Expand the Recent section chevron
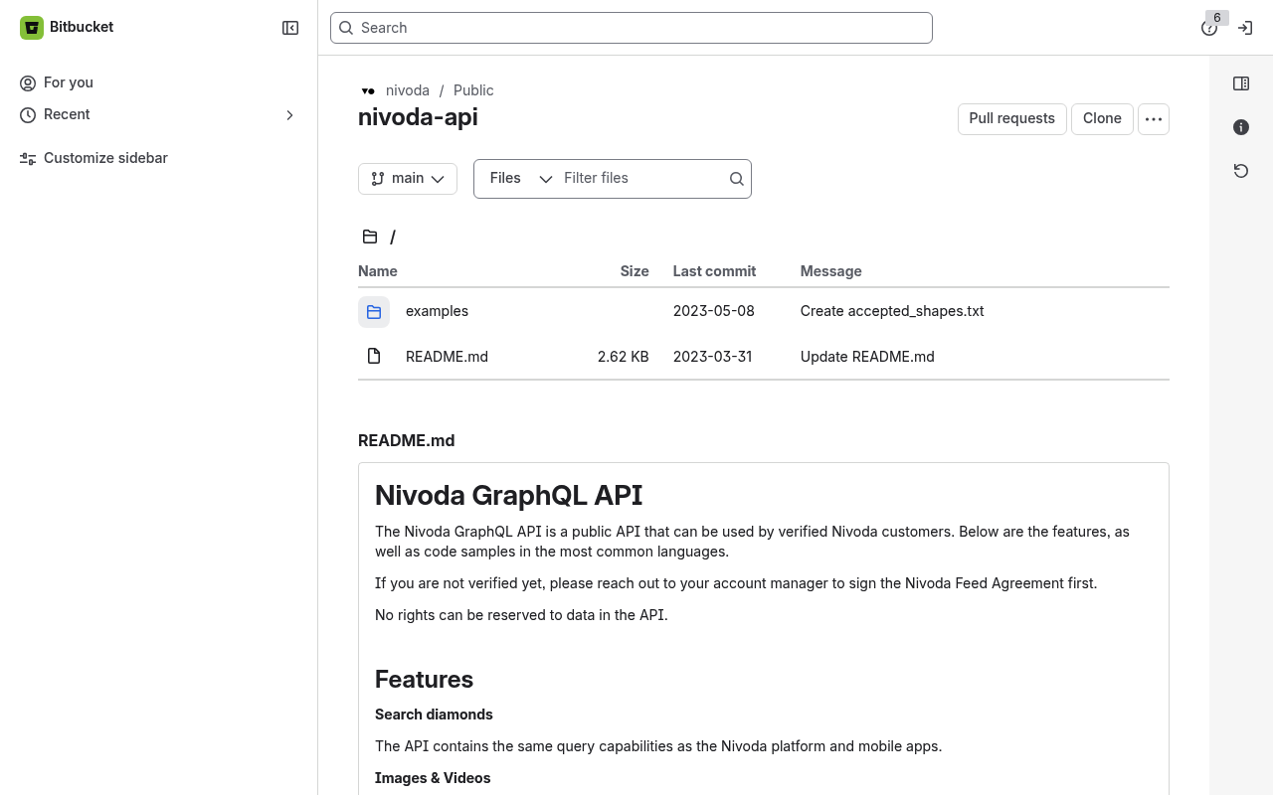This screenshot has height=795, width=1273. click(x=290, y=115)
